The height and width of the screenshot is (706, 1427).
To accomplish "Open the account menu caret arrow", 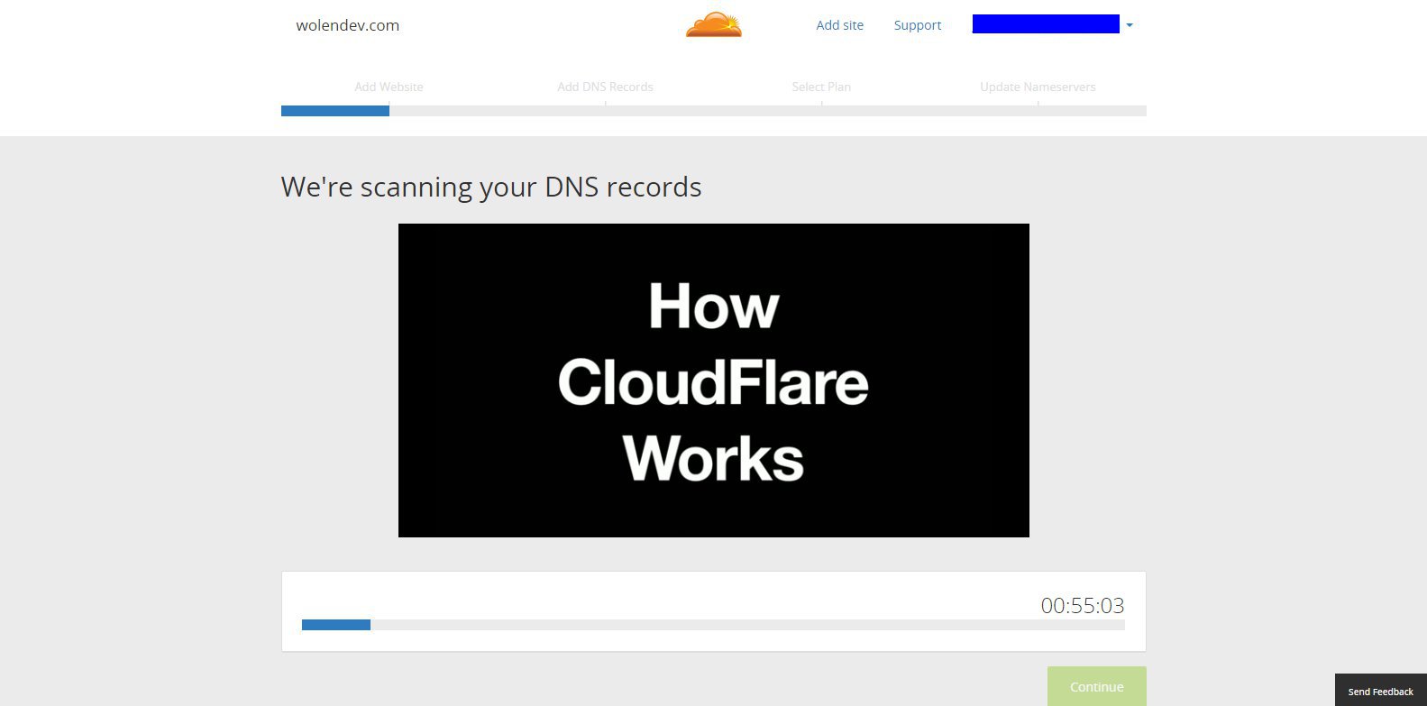I will 1130,25.
